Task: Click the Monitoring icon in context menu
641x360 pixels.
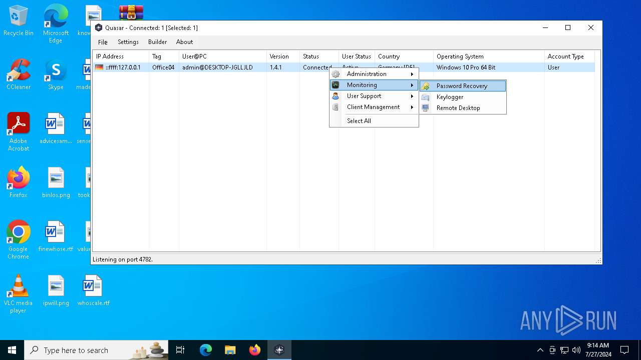Action: 336,85
